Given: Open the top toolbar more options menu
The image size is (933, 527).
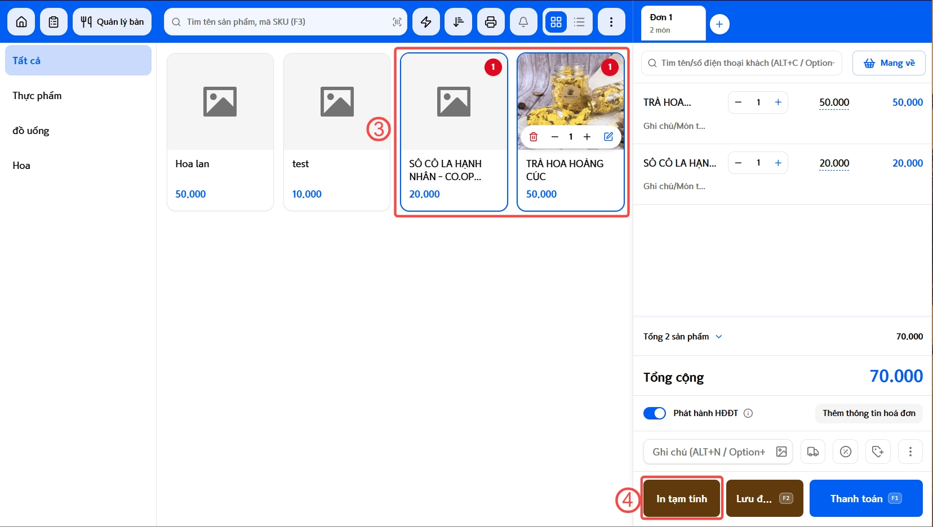Looking at the screenshot, I should point(611,22).
